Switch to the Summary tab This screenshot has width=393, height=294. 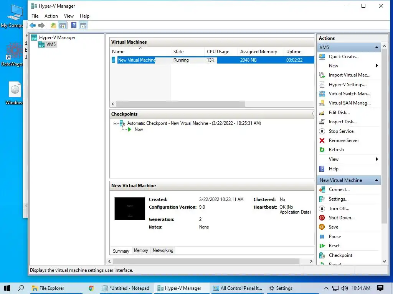tap(121, 251)
